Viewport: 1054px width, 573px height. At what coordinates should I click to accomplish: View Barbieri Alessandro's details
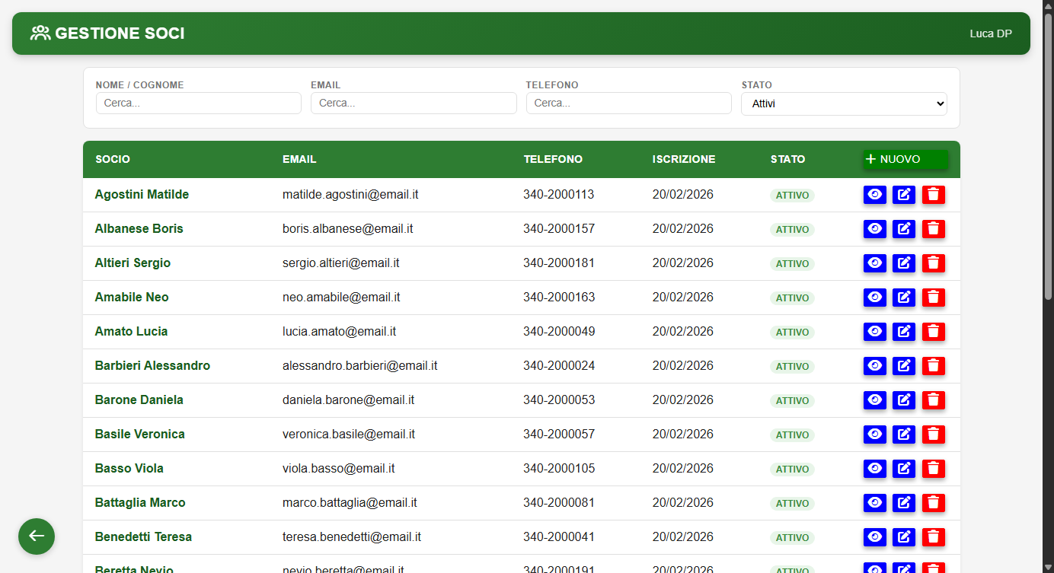pyautogui.click(x=875, y=366)
